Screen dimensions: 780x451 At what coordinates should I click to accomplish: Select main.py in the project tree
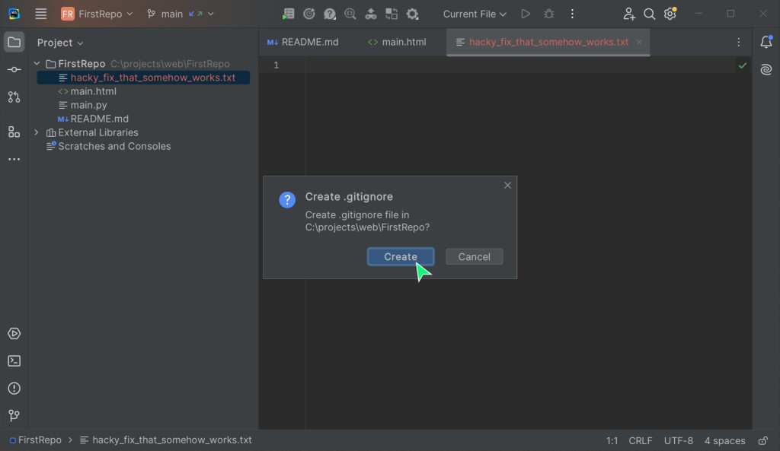[x=88, y=105]
